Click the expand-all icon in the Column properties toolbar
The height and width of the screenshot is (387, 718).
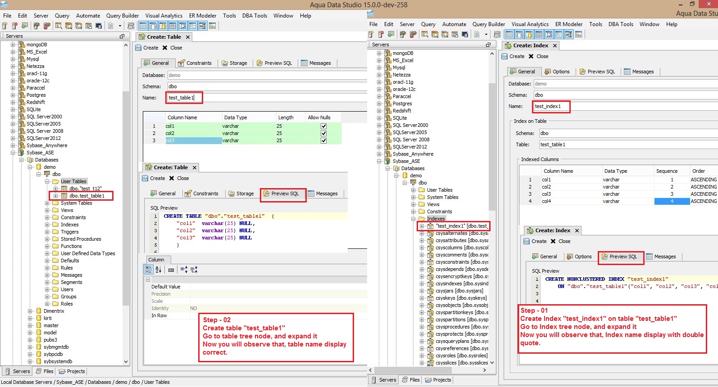[184, 270]
